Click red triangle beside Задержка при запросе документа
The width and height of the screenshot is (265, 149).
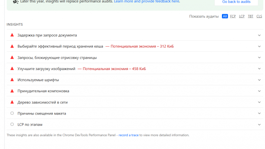tap(12, 35)
